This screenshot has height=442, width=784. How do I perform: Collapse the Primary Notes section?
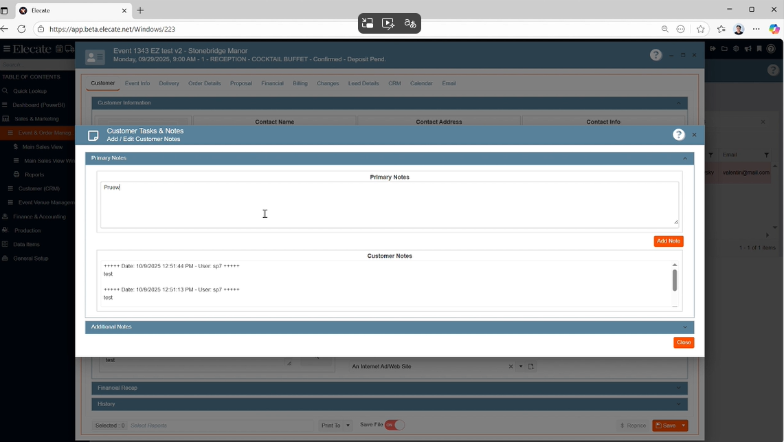point(684,158)
